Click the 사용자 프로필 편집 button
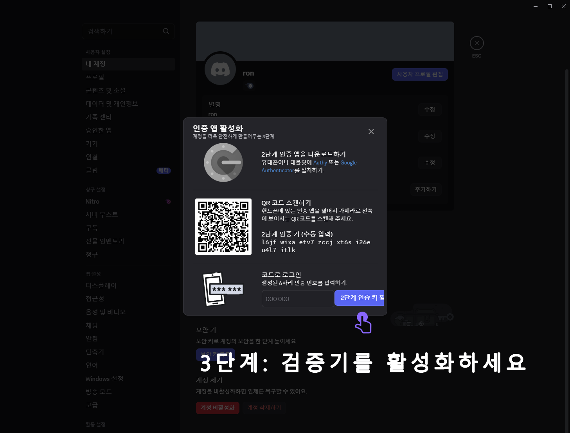This screenshot has height=433, width=570. (x=420, y=74)
